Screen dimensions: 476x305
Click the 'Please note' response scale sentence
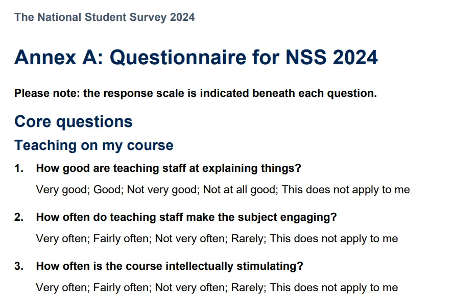tap(196, 93)
